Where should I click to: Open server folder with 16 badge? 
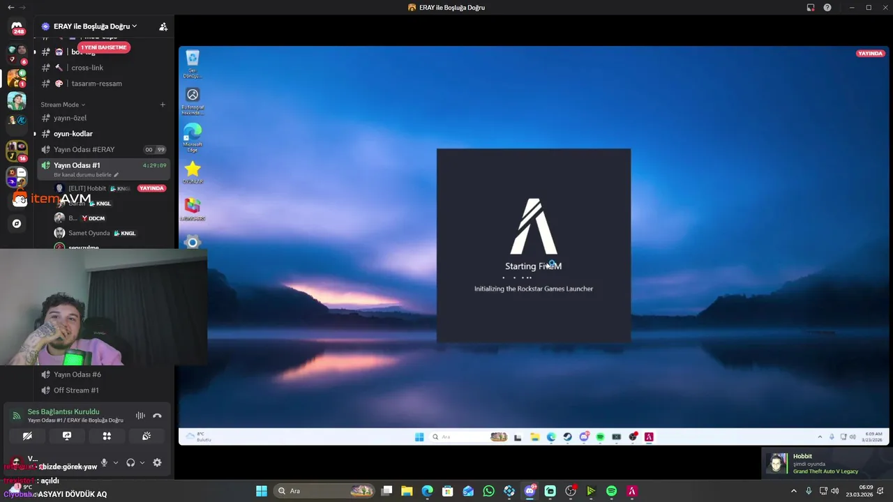coord(17,151)
